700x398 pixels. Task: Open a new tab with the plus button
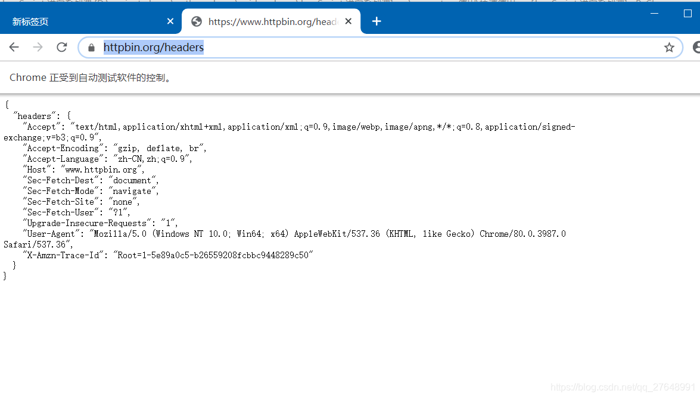377,21
